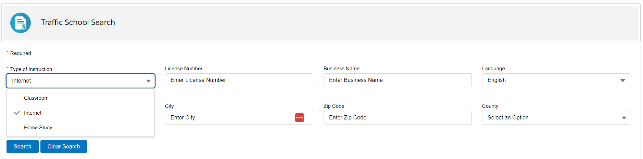Image resolution: width=643 pixels, height=159 pixels.
Task: Collapse the Type of Instruction dropdown arrow
Action: point(148,81)
